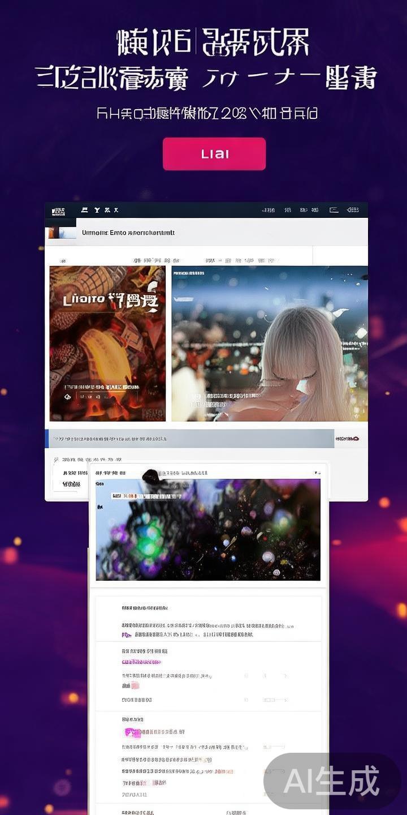
Task: Click the red icon right of the notice bar
Action: (x=348, y=439)
